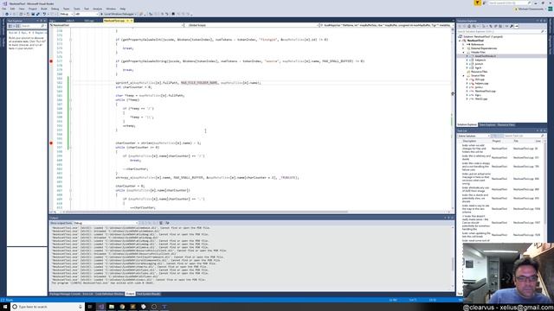Click the Save All toolbar icon
Viewport: 554px width, 311px height.
point(37,14)
